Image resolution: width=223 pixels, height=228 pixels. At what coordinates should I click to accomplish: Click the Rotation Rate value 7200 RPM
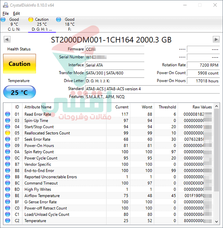coord(203,65)
